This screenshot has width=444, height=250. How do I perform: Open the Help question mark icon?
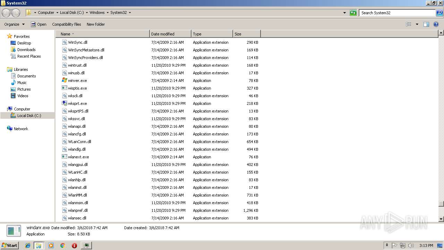tap(436, 24)
